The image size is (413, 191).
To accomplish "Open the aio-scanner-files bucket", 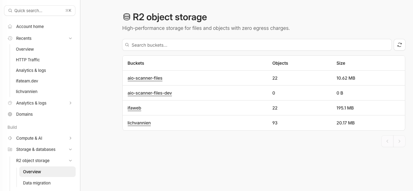I will [x=145, y=78].
